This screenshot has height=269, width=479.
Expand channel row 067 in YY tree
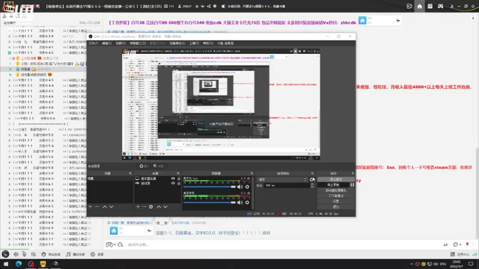pyautogui.click(x=10, y=217)
